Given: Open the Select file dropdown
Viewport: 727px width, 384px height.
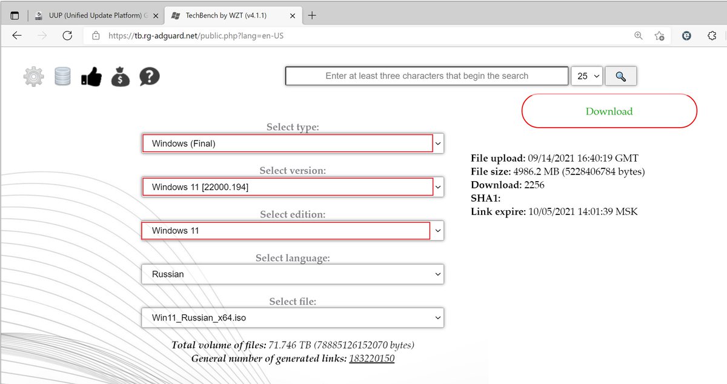Looking at the screenshot, I should point(293,318).
